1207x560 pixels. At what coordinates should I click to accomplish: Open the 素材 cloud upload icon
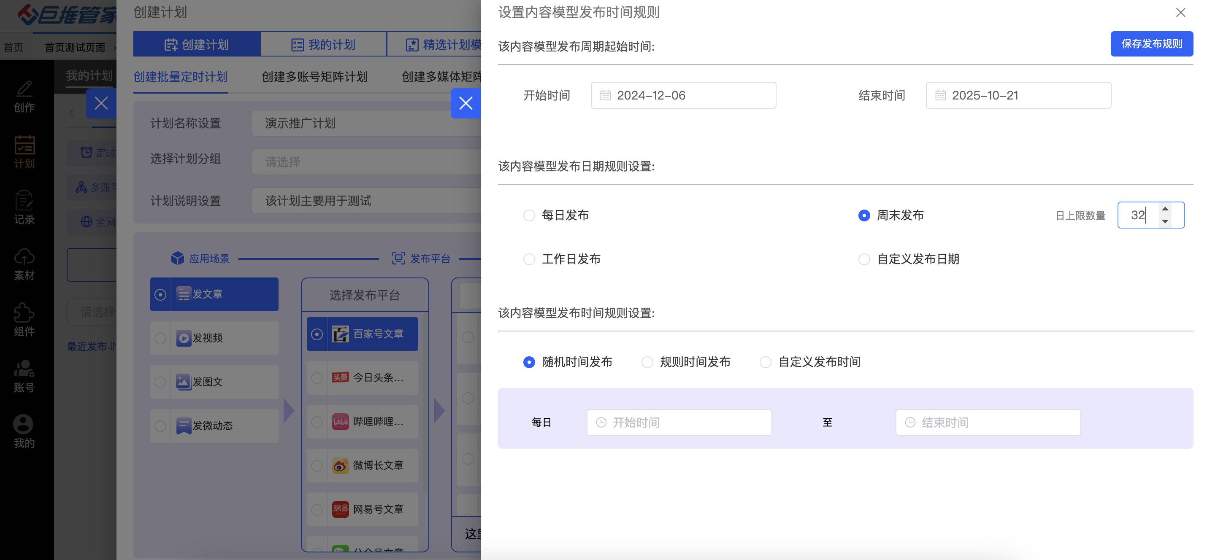click(24, 257)
